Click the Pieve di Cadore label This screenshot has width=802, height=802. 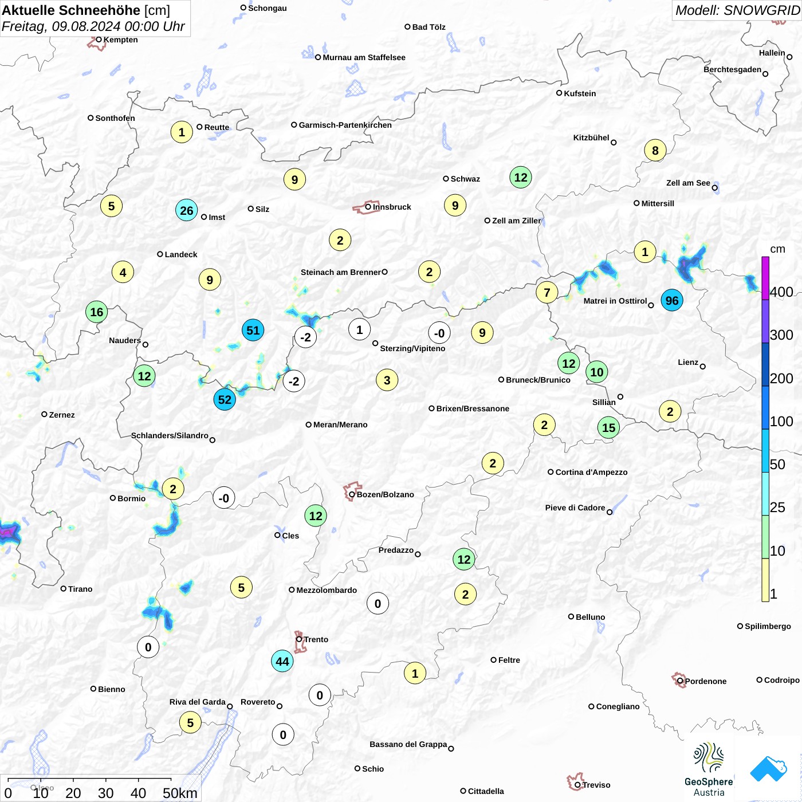pos(575,508)
